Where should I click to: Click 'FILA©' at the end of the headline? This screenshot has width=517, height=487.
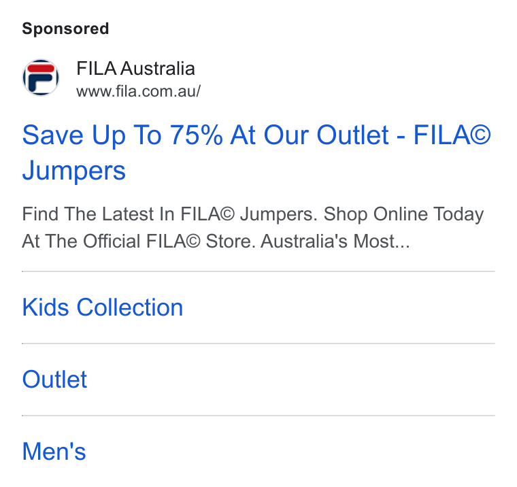click(x=452, y=135)
